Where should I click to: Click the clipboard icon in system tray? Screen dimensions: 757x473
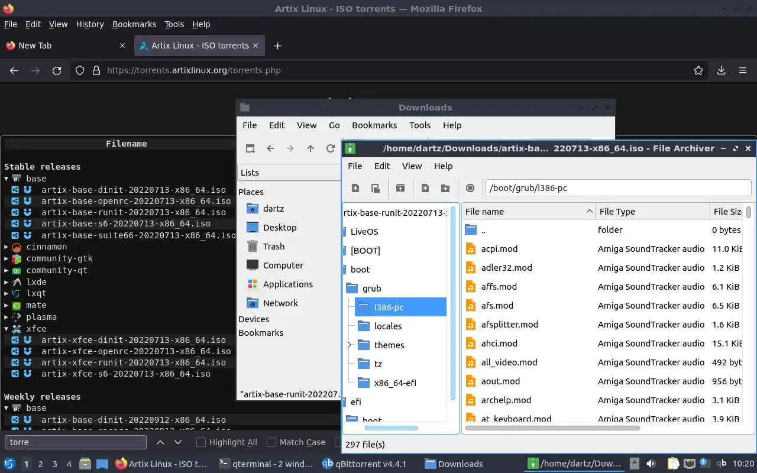pos(673,464)
